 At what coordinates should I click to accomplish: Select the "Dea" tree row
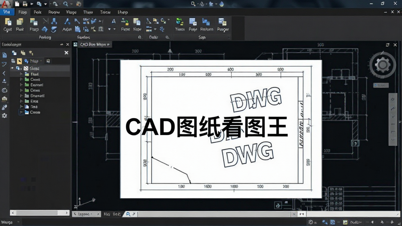click(x=40, y=107)
